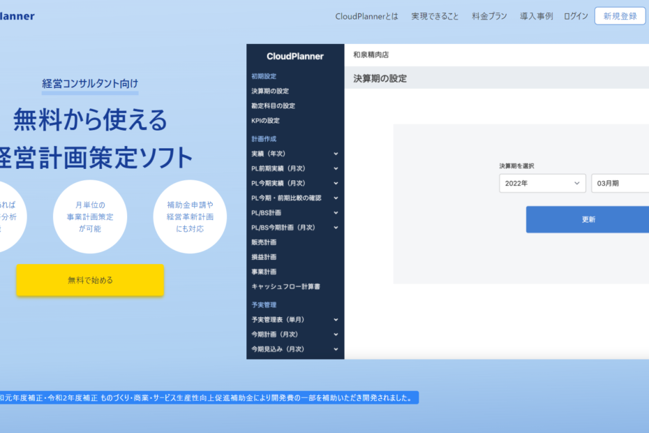Click the 計画作成 section heading

[264, 139]
